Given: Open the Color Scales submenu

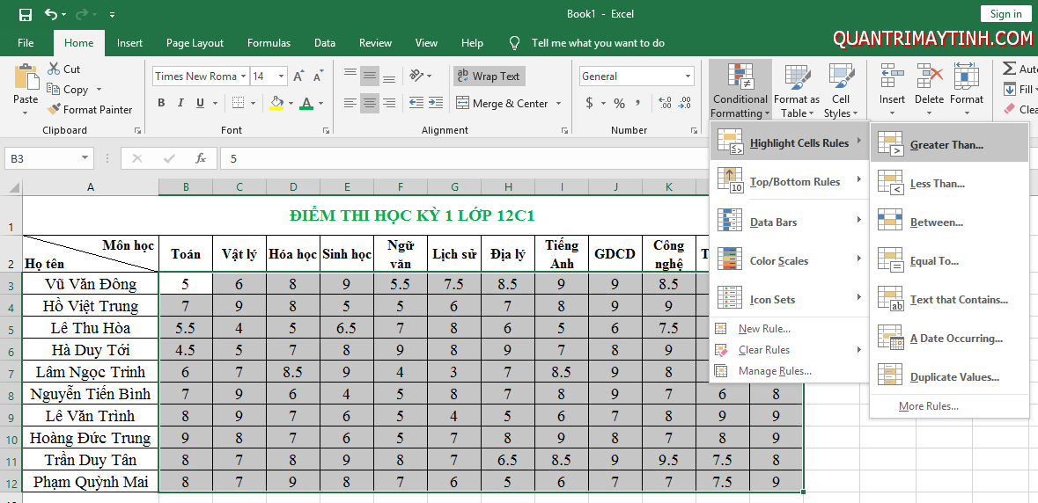Looking at the screenshot, I should point(789,260).
